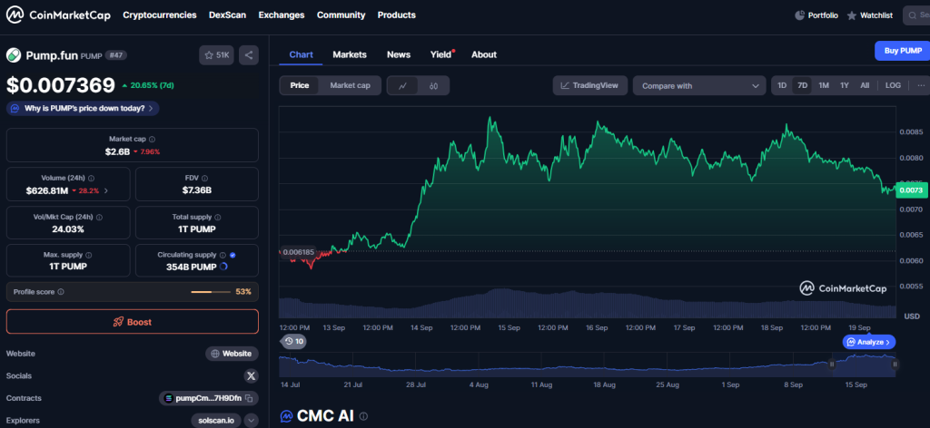This screenshot has height=428, width=930.
Task: Toggle LOG scale on chart
Action: point(893,85)
